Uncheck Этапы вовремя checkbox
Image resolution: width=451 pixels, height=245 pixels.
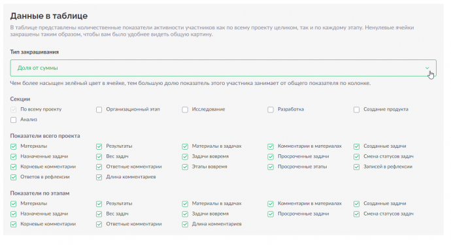[x=185, y=167]
